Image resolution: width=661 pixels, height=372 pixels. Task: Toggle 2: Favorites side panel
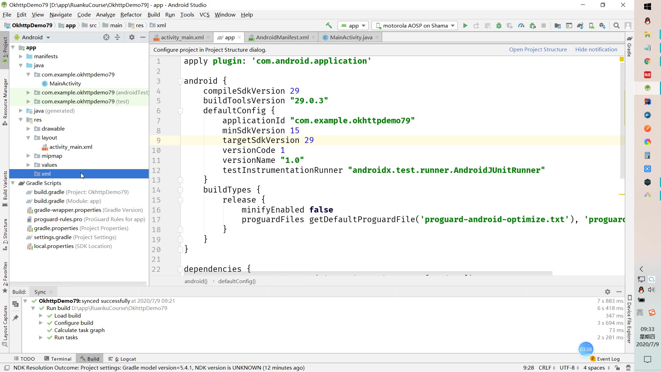(x=5, y=277)
